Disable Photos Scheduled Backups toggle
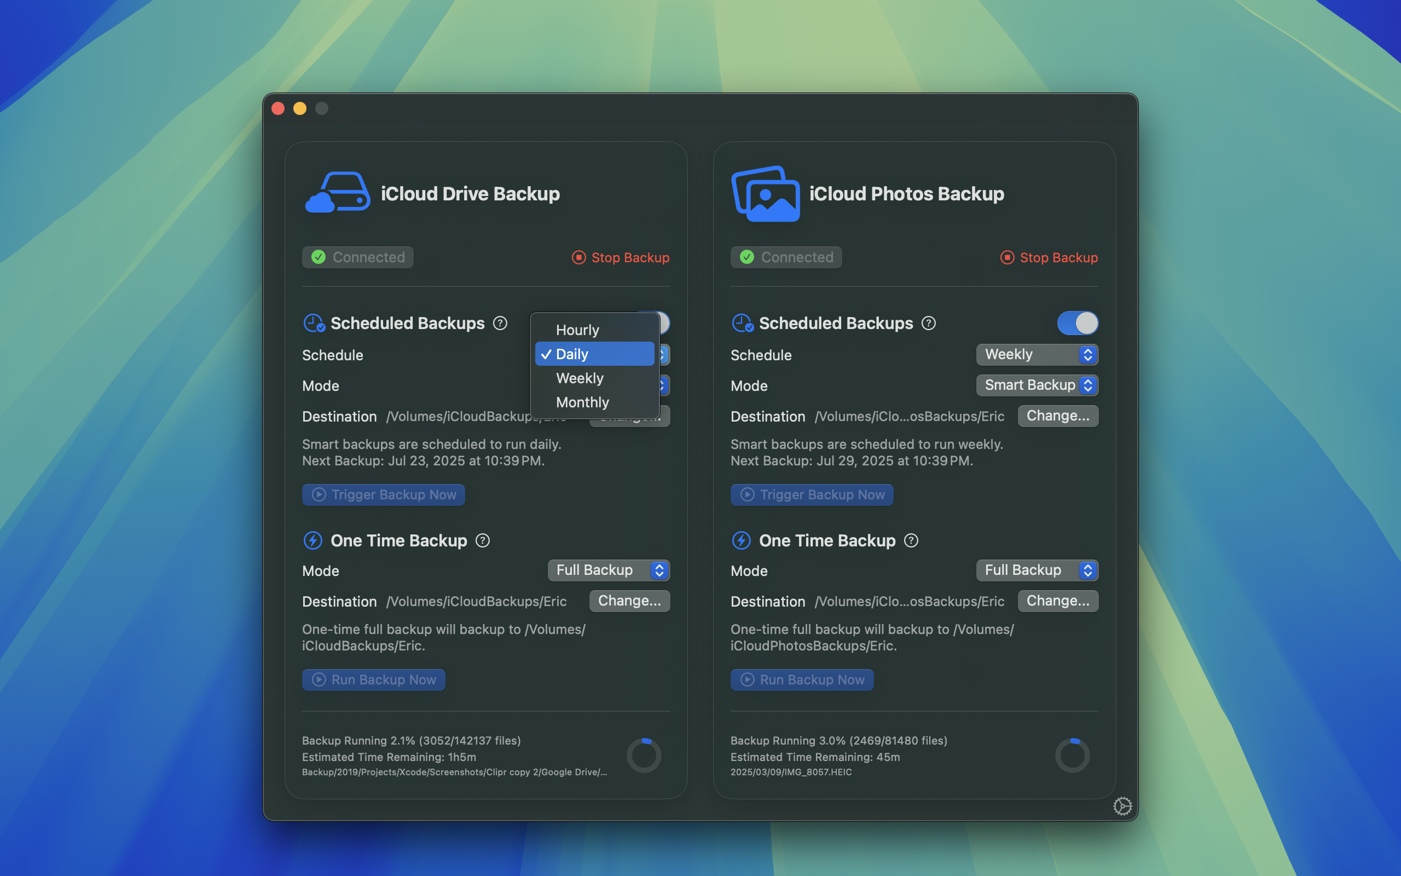Image resolution: width=1401 pixels, height=876 pixels. click(x=1078, y=323)
